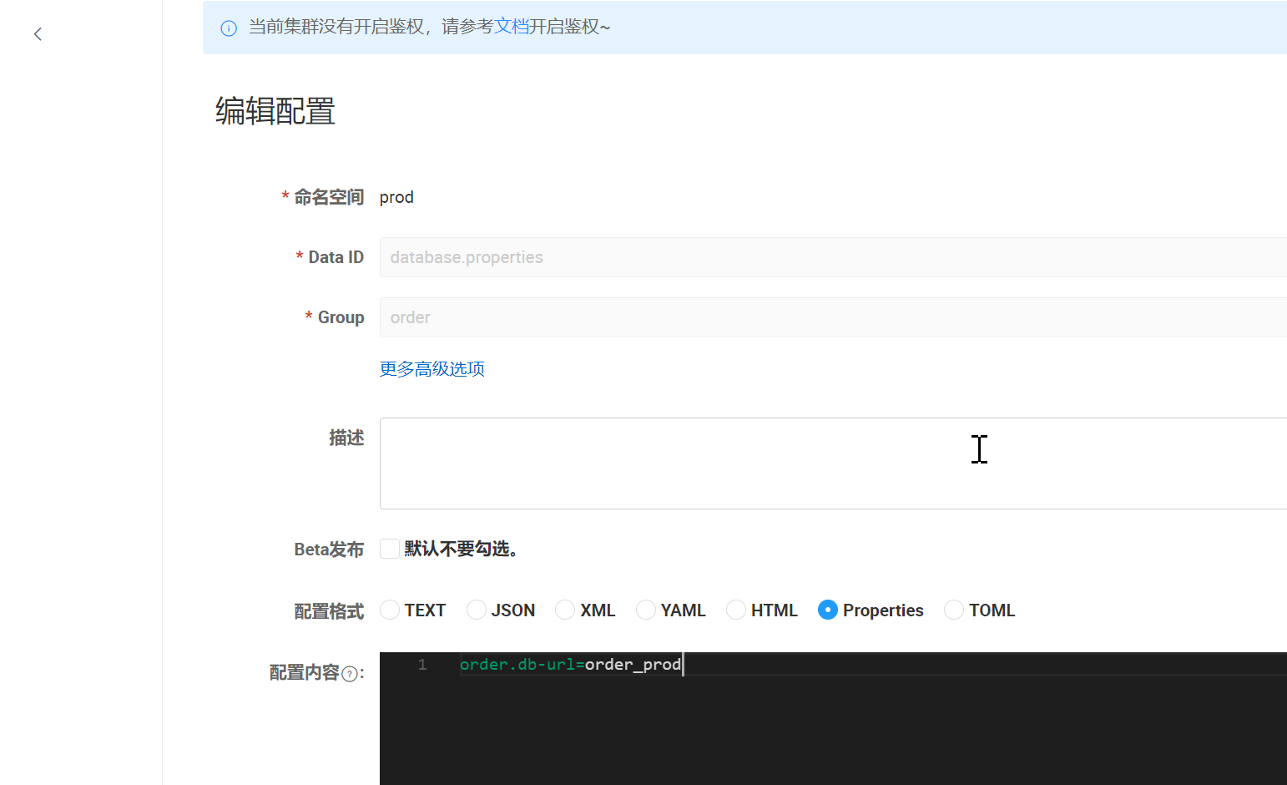The height and width of the screenshot is (785, 1287).
Task: Click the namespace value prod
Action: tap(396, 197)
